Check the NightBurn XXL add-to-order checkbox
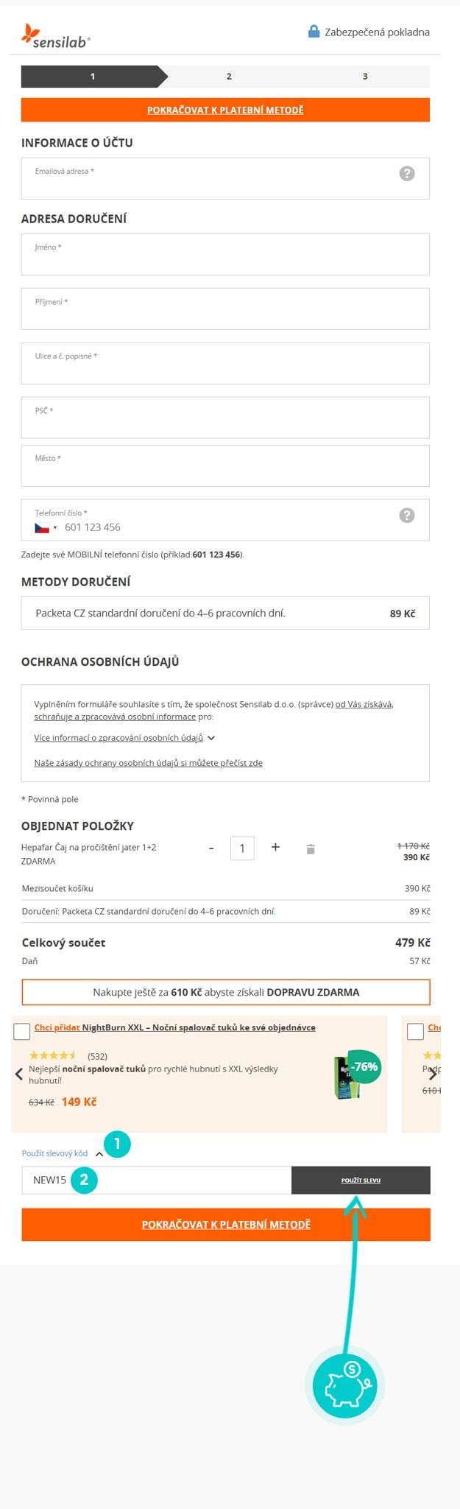The width and height of the screenshot is (460, 1509). [x=22, y=1031]
